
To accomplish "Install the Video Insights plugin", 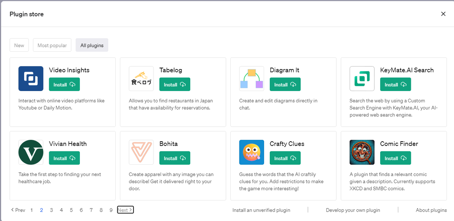I will [64, 85].
